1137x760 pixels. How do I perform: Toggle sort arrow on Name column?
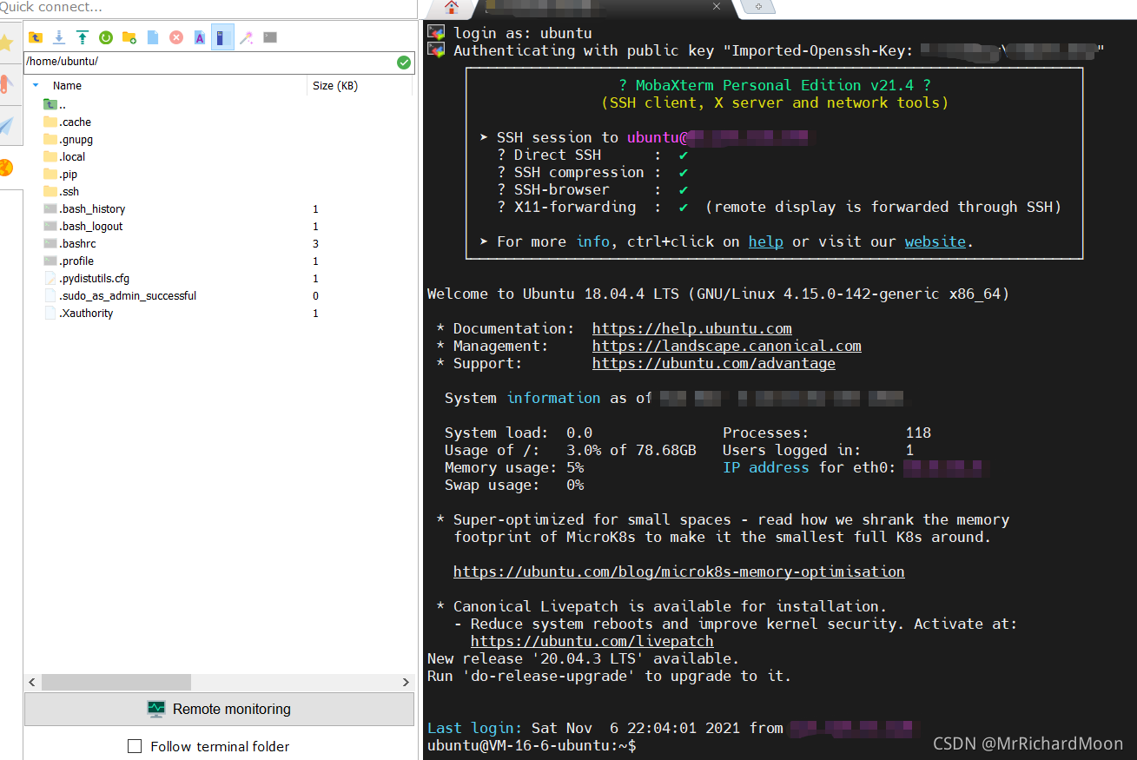(36, 86)
